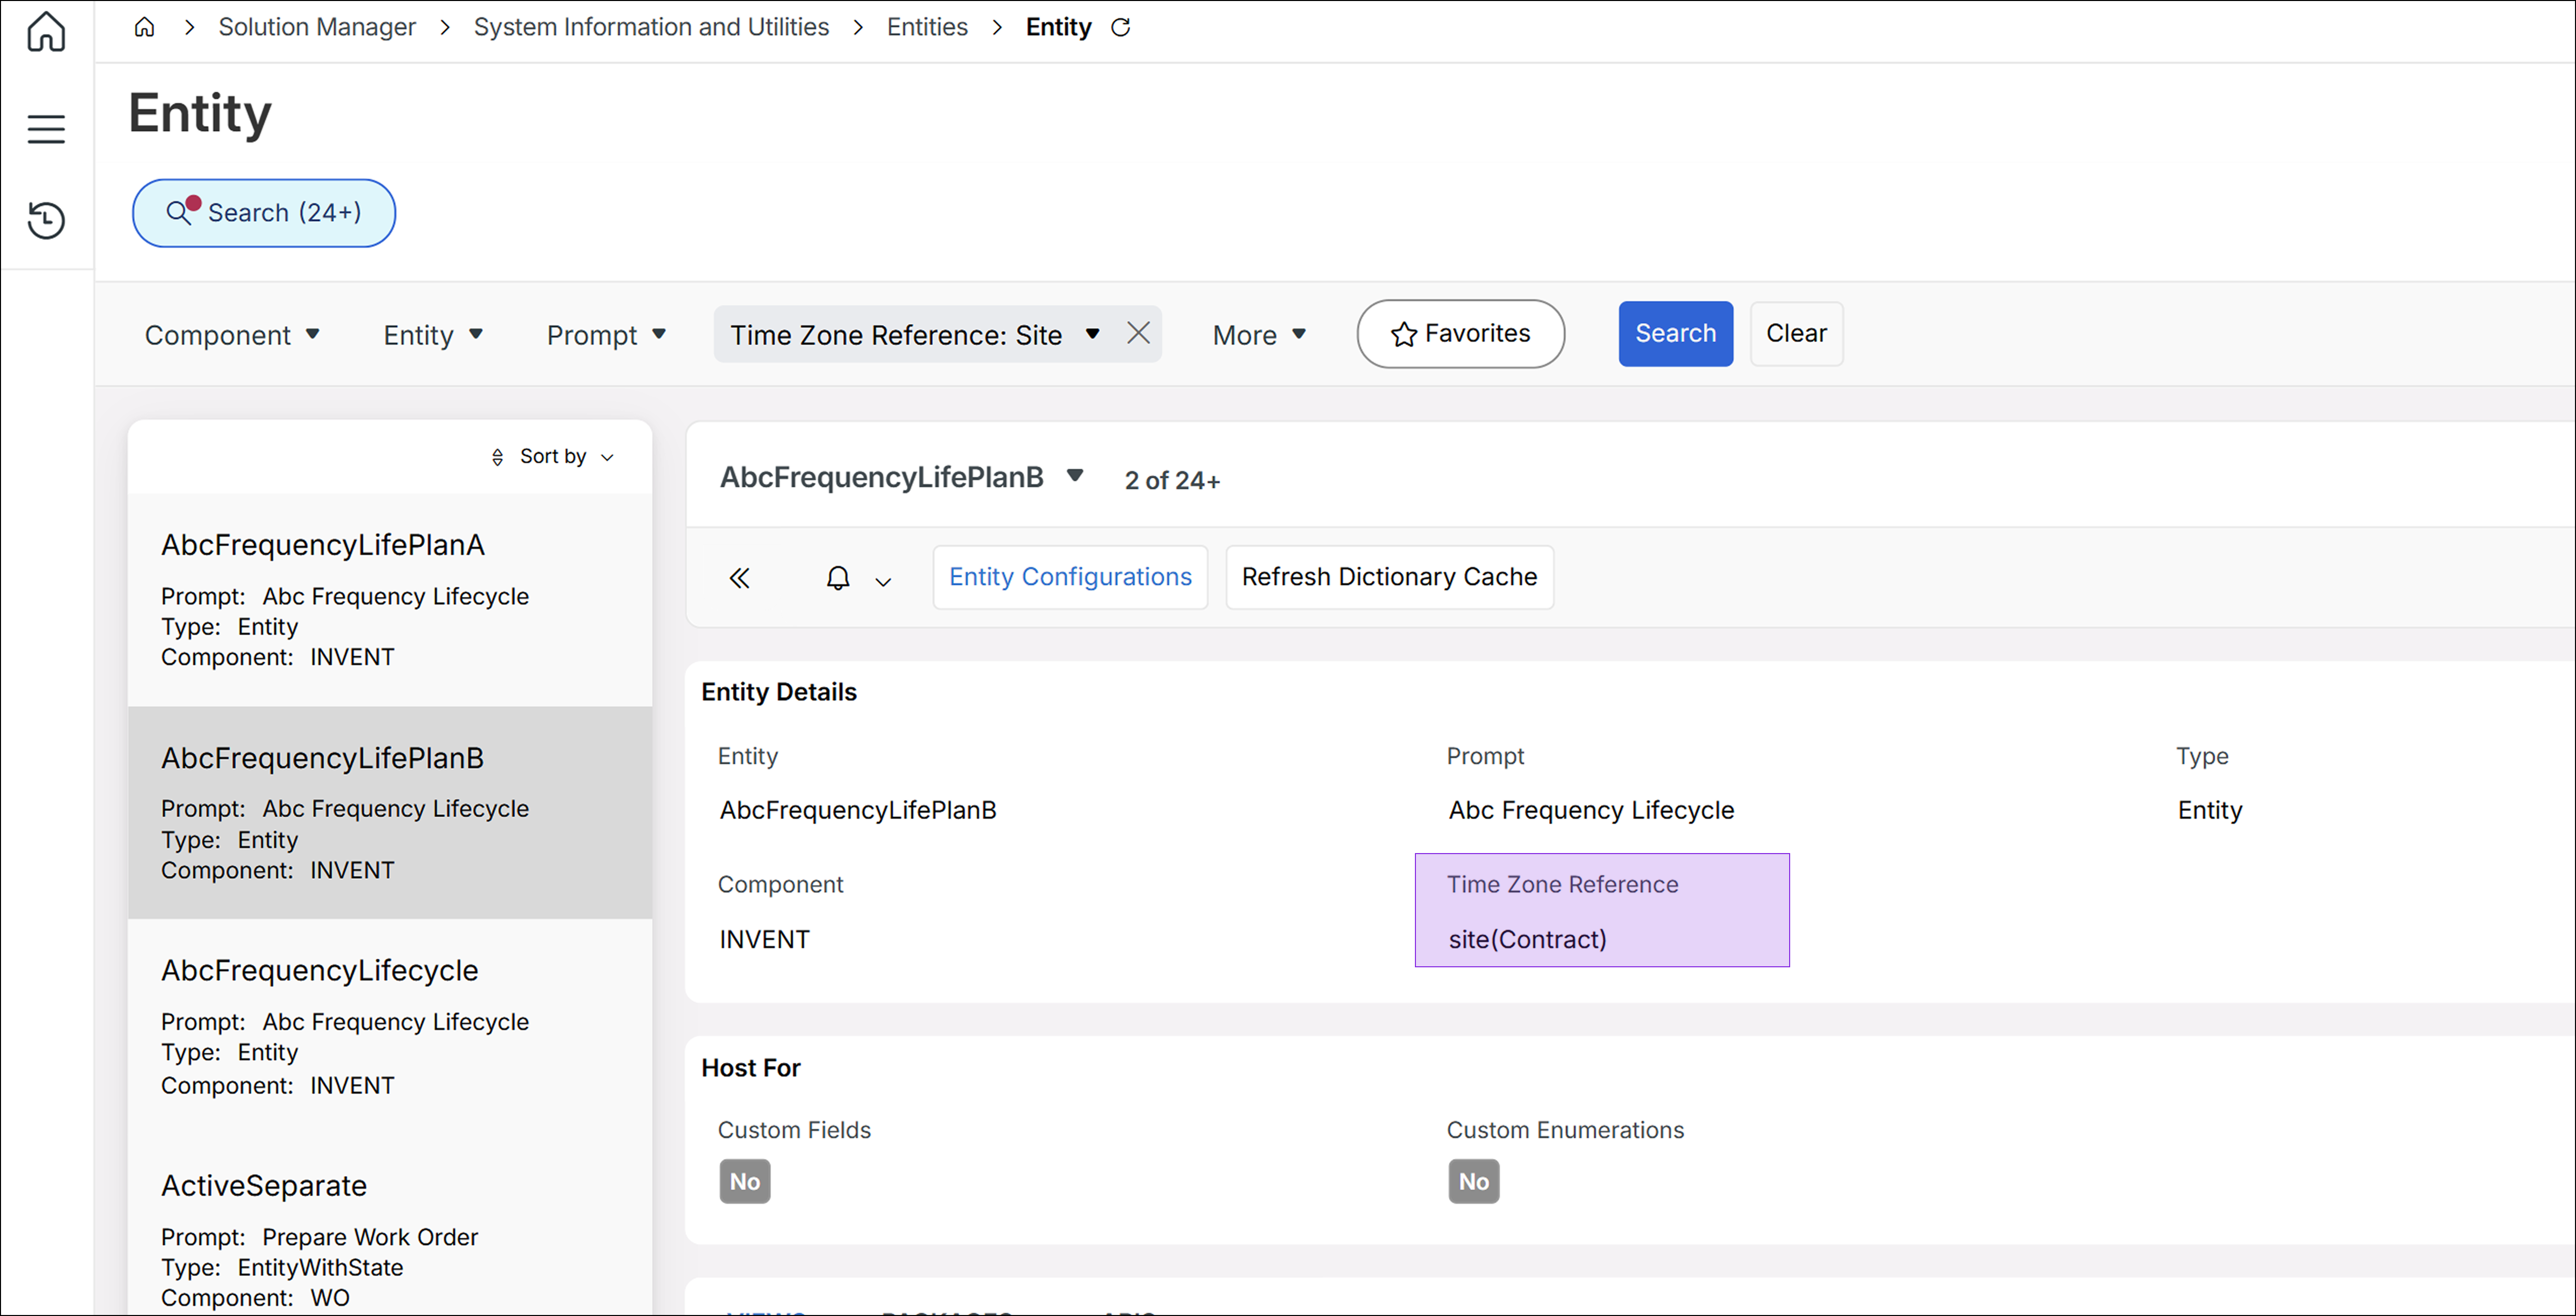The image size is (2576, 1316).
Task: Open the Component filter dropdown
Action: (x=232, y=335)
